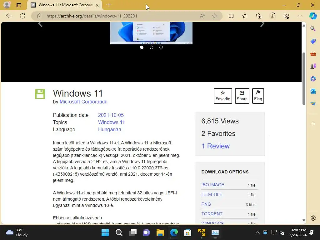The image size is (320, 240).
Task: Open Browser essentials heart icon
Action: [x=286, y=16]
